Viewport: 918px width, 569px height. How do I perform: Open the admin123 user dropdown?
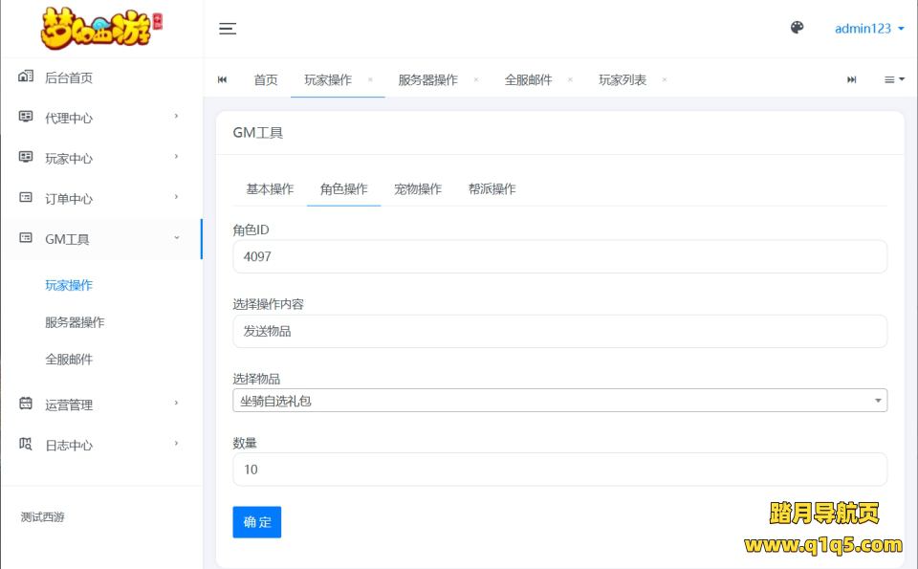tap(868, 29)
